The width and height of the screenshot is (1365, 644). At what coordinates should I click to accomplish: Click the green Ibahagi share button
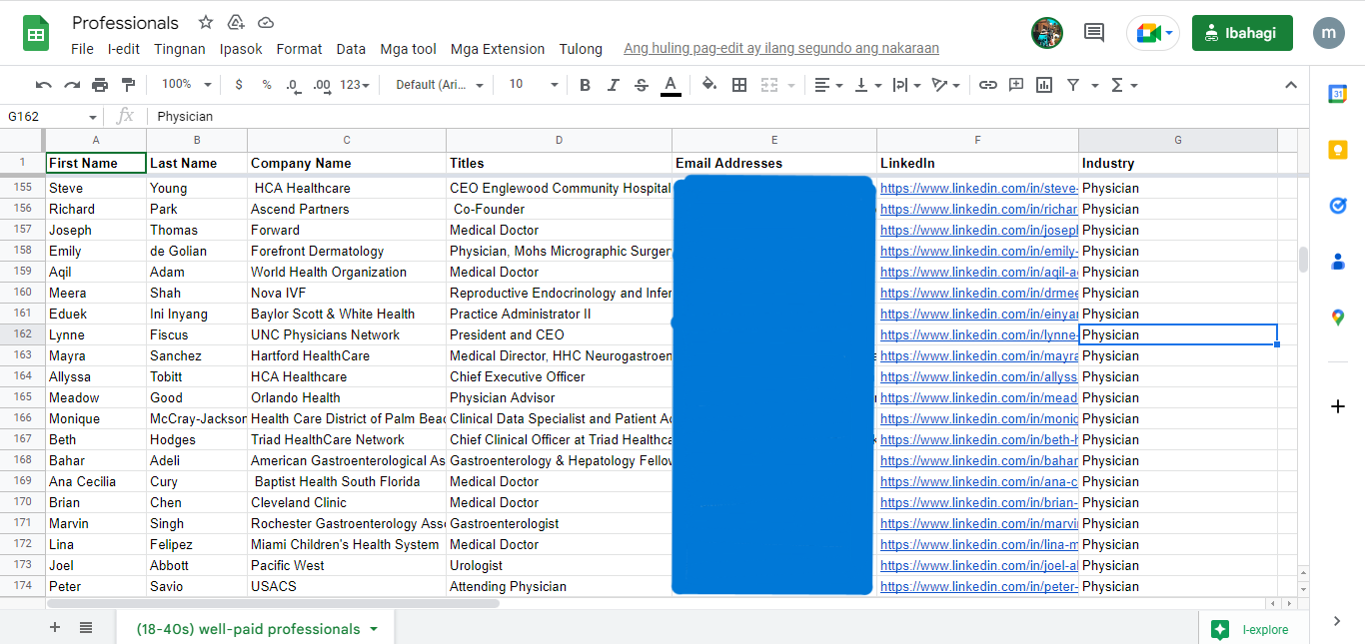1242,33
